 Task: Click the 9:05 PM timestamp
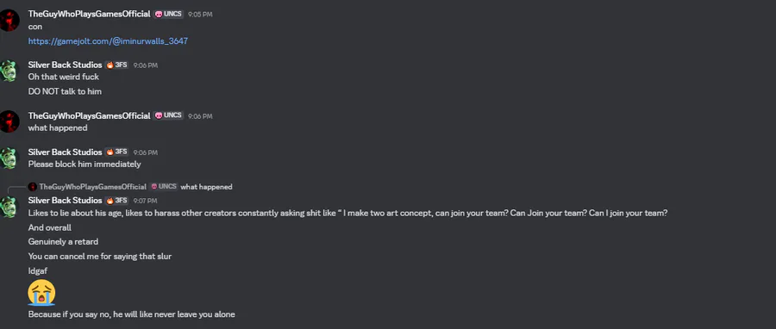pyautogui.click(x=200, y=15)
